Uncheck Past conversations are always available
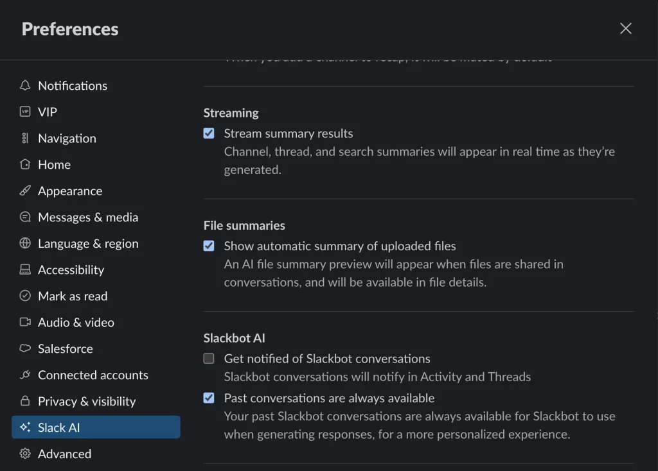The width and height of the screenshot is (658, 471). point(209,398)
